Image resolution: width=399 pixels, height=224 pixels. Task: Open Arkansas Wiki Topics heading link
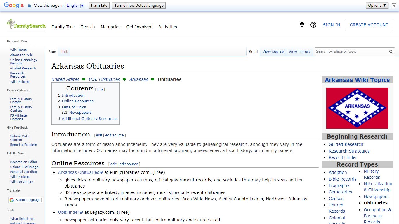357,80
